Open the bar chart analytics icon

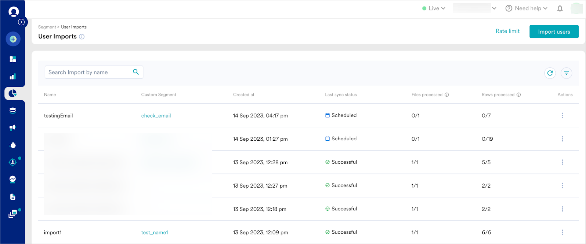(x=13, y=76)
